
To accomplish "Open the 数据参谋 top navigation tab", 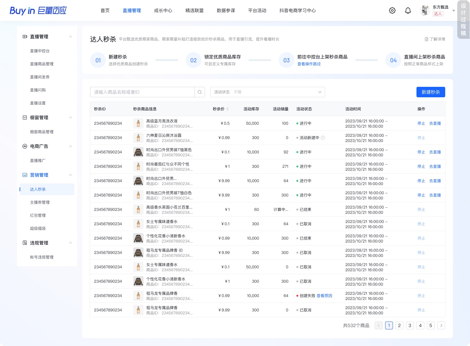I will [x=226, y=10].
